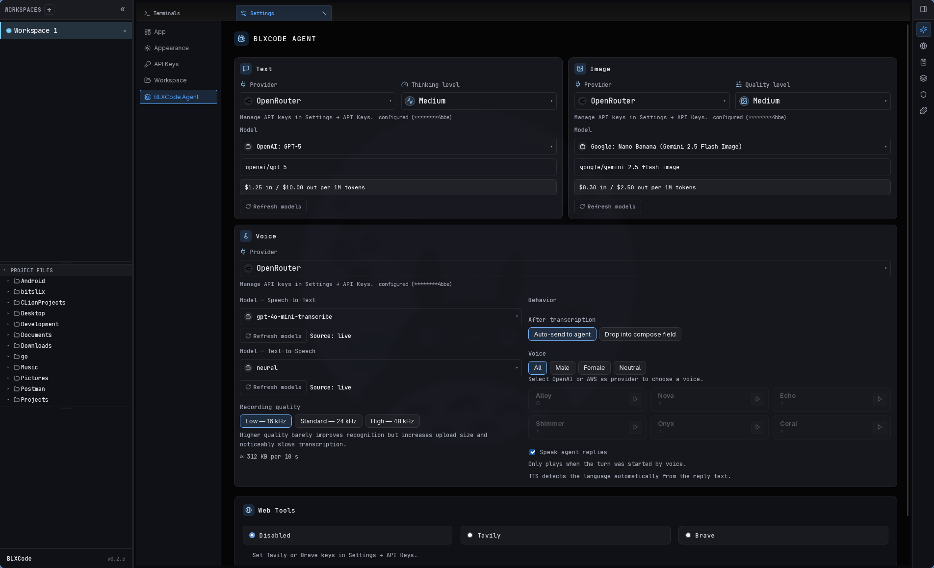
Task: Set recording quality to Standard 24 kHz
Action: click(328, 421)
